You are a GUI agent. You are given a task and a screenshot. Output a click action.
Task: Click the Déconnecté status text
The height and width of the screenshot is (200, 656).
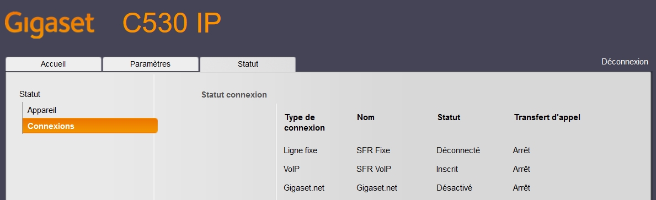point(458,150)
